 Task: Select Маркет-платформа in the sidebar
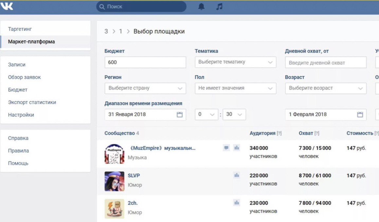click(x=45, y=42)
